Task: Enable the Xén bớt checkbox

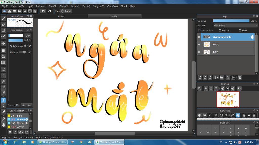Action: point(220,30)
